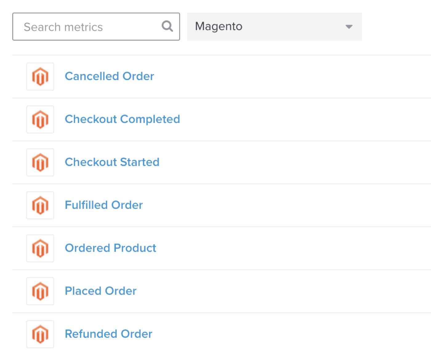
Task: Click the Magento icon beside Checkout Started
Action: [40, 162]
